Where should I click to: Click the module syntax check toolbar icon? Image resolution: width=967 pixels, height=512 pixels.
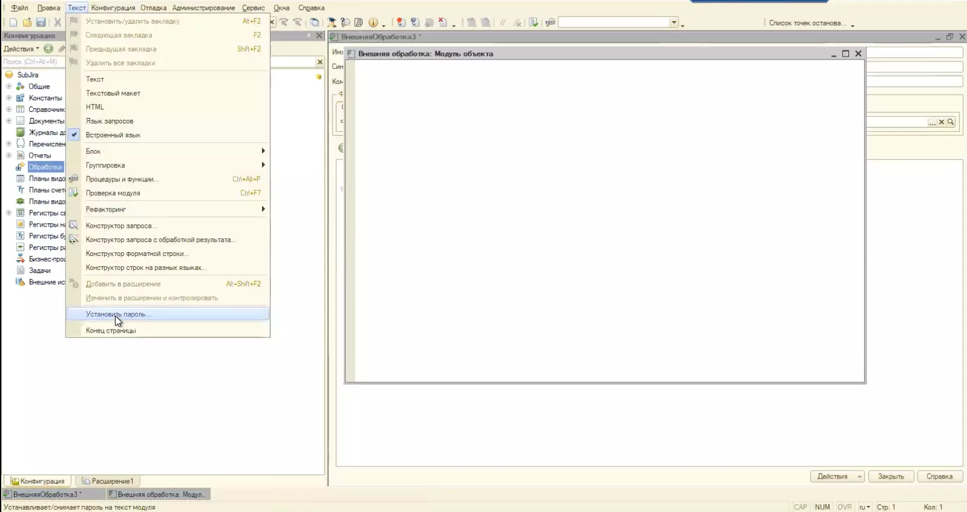coord(533,22)
